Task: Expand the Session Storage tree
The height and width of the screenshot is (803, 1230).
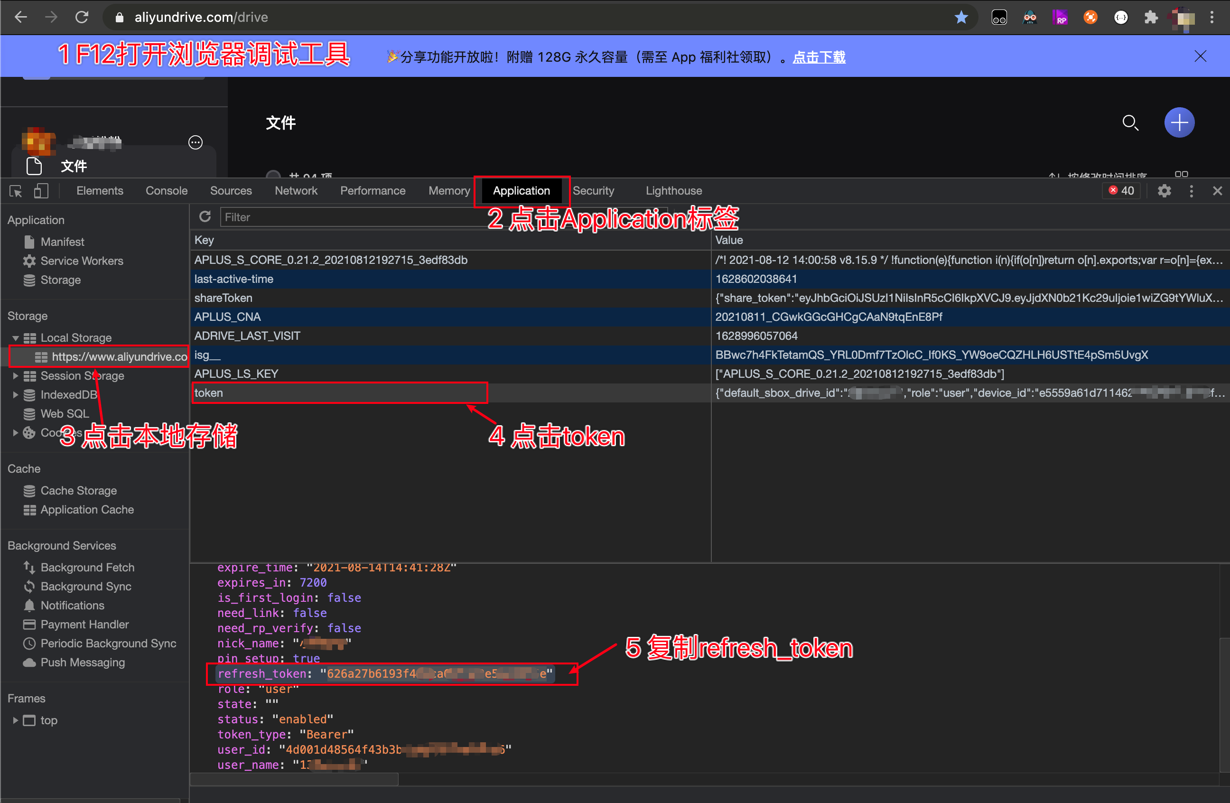Action: pyautogui.click(x=16, y=376)
